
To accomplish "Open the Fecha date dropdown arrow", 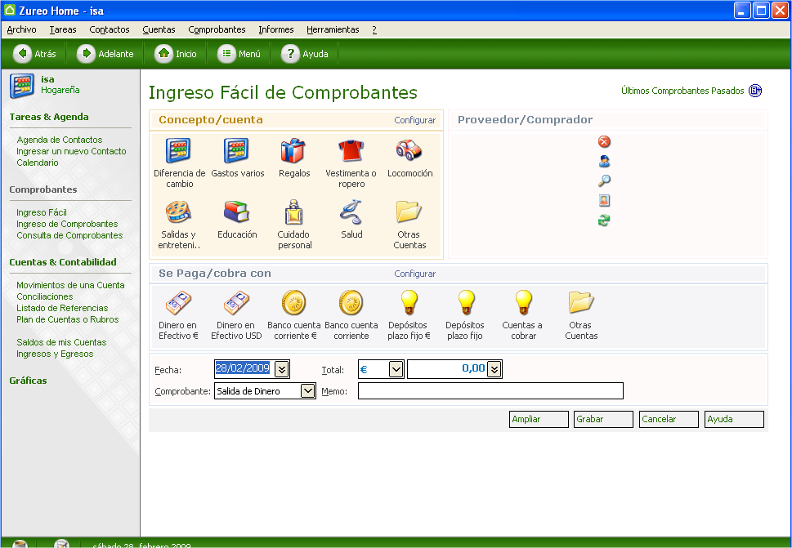I will (282, 369).
